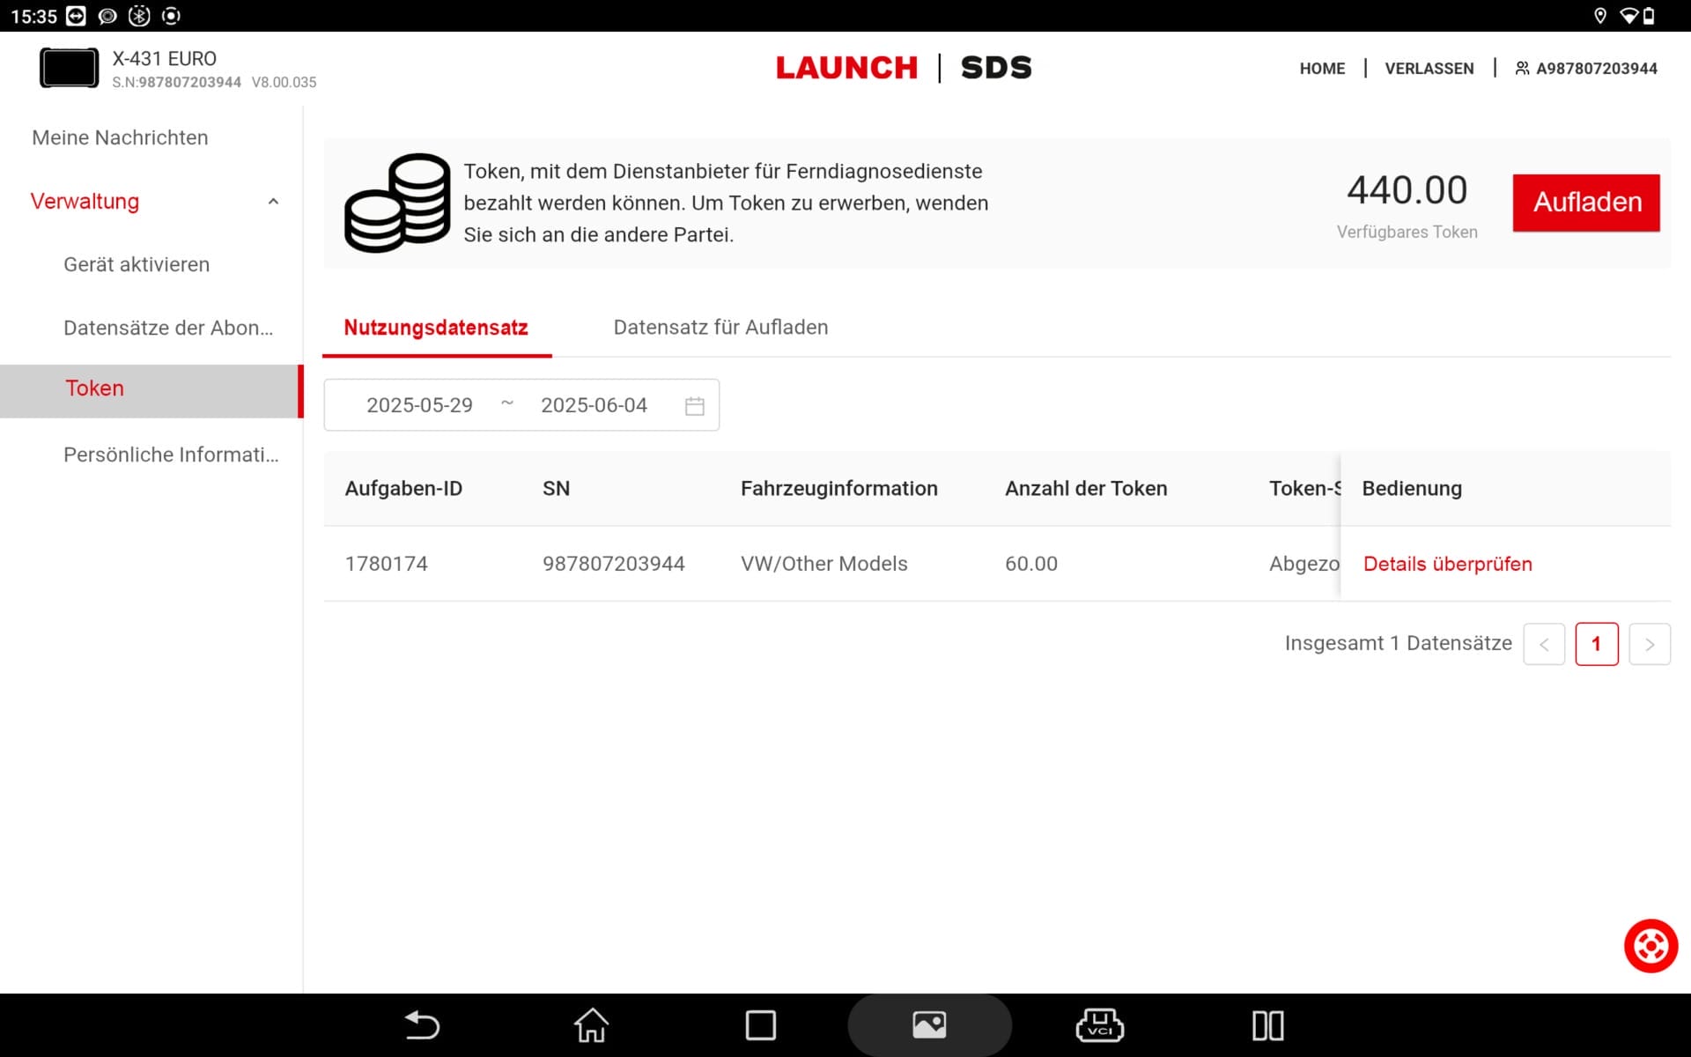
Task: Click Aufgaben-ID column header
Action: 403,489
